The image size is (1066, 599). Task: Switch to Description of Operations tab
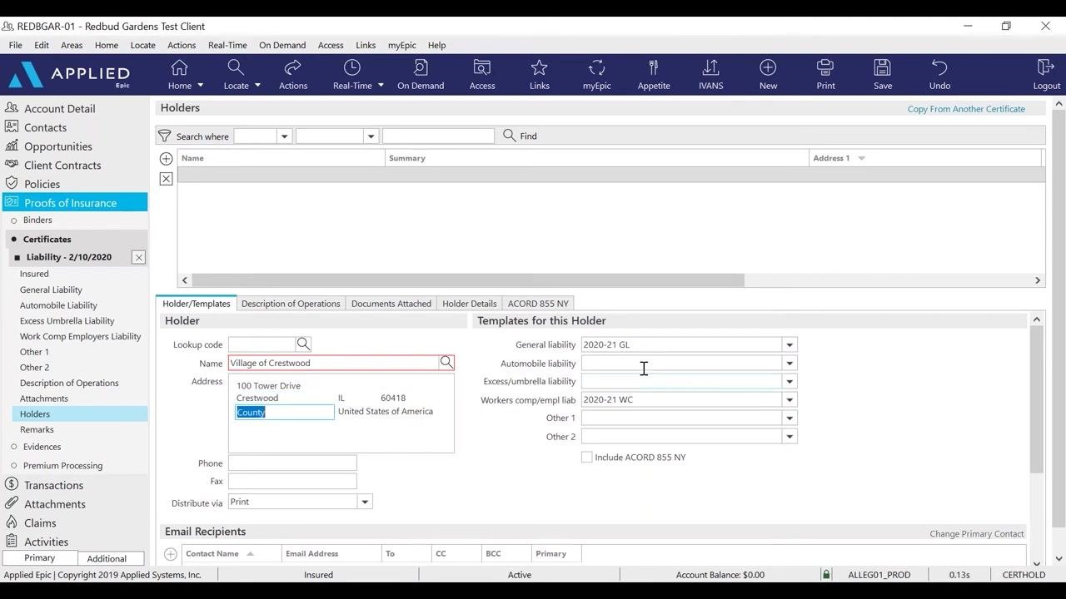point(291,304)
